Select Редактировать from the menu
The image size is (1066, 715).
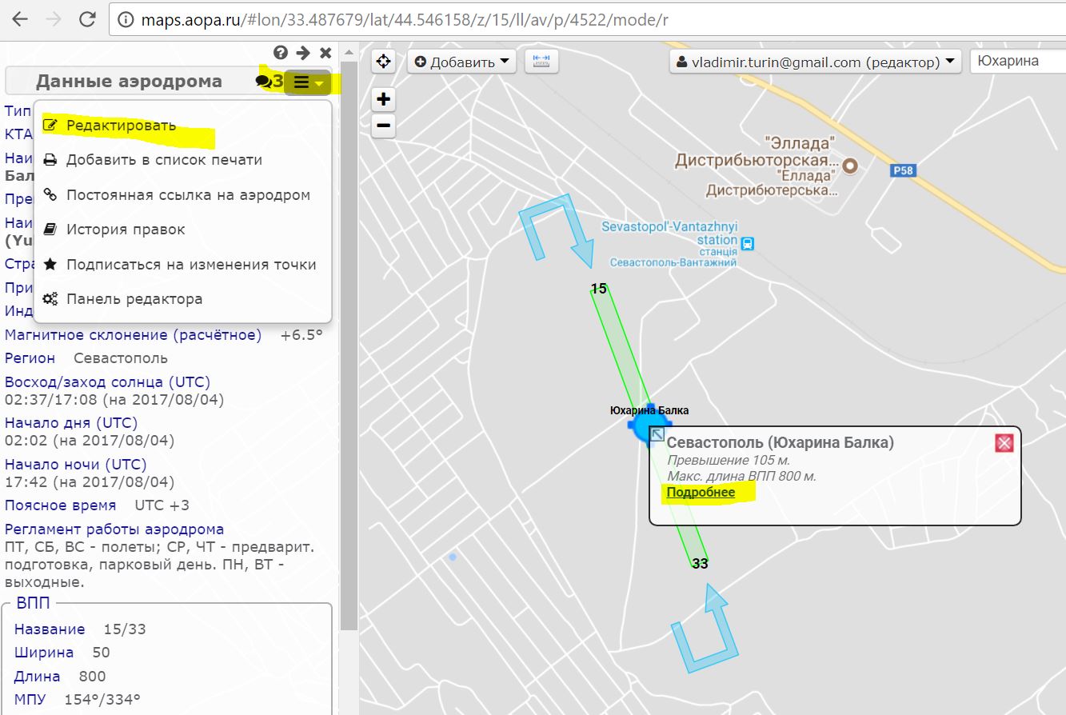pos(121,125)
